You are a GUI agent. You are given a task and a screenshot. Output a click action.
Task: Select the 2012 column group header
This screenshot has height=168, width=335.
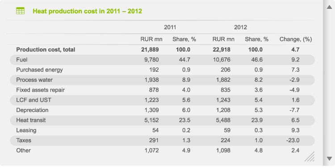pos(240,27)
